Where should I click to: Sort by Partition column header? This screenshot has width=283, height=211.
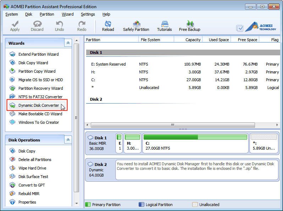pos(111,40)
